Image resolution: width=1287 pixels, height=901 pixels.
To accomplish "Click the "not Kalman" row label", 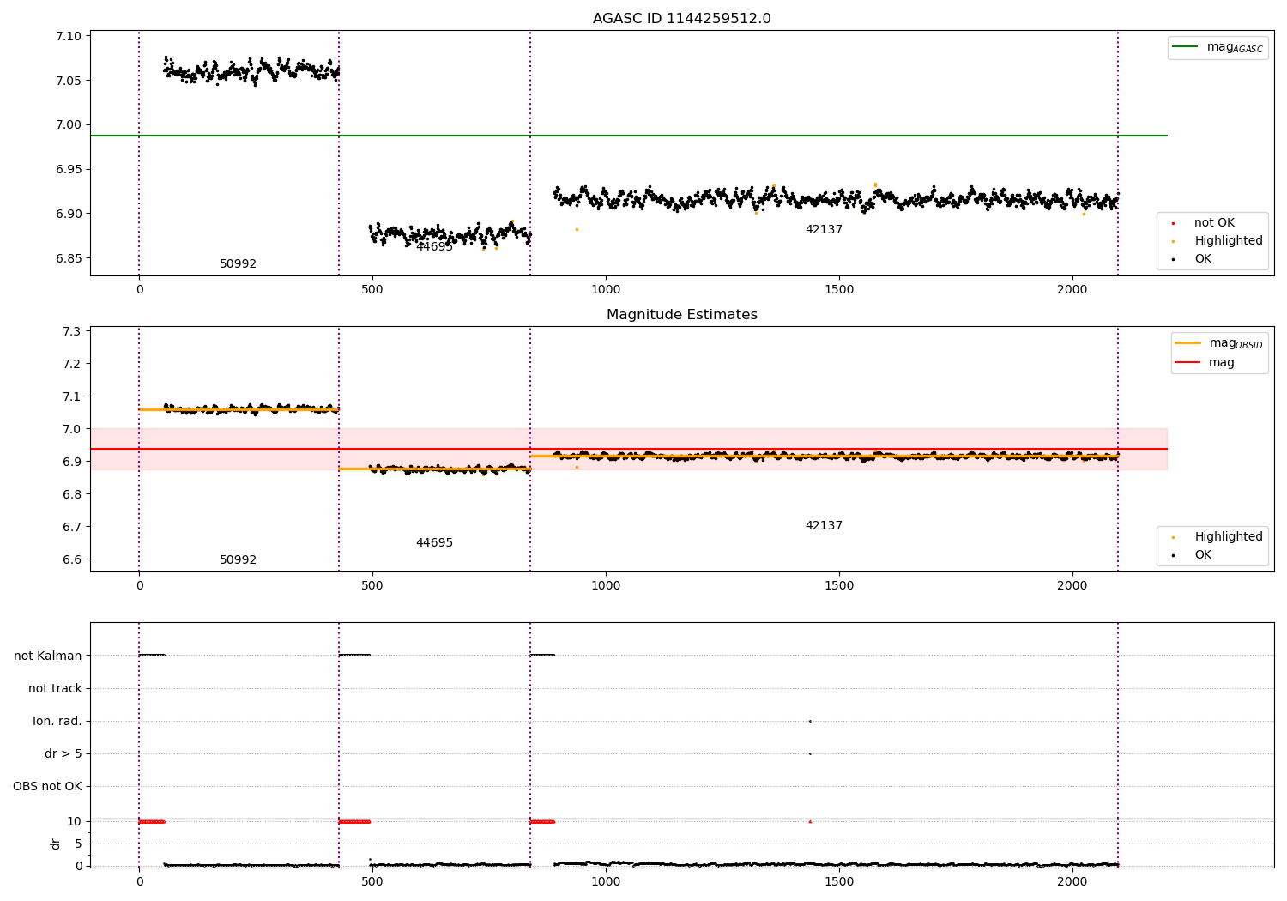I will coord(48,656).
